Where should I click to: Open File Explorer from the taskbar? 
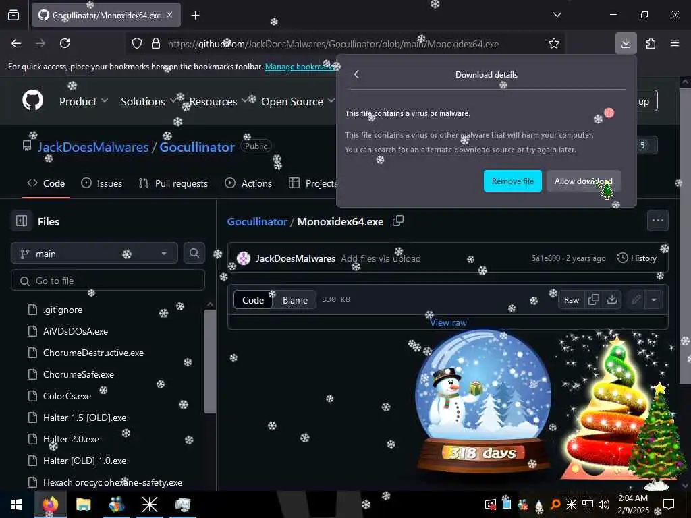tap(83, 505)
